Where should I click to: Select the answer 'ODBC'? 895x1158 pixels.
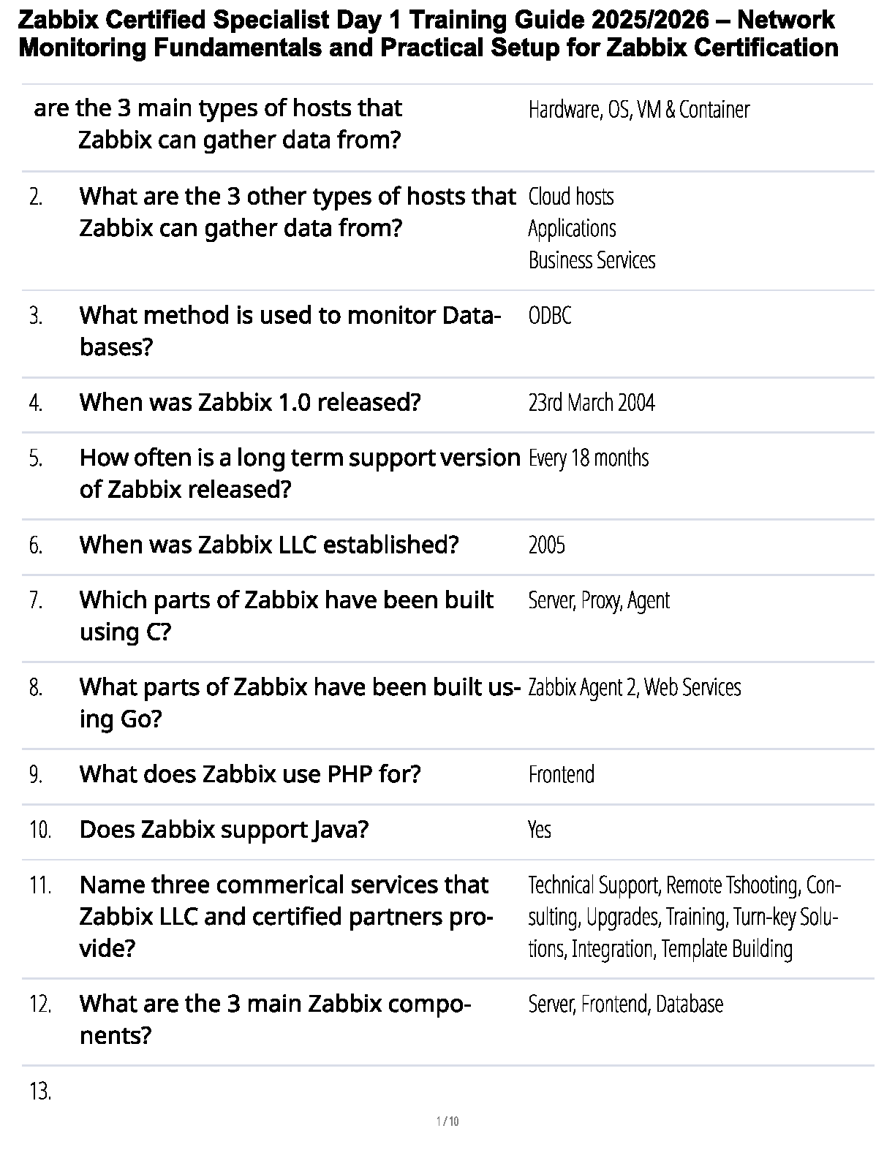[550, 316]
